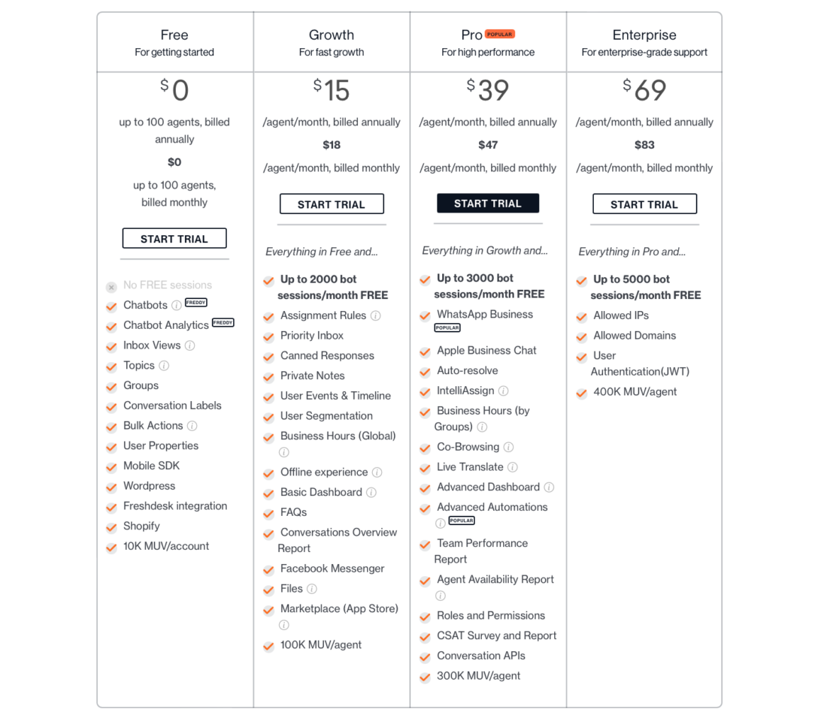Click the FREDDY badge beside Chatbot Analytics
The width and height of the screenshot is (827, 715).
[224, 324]
